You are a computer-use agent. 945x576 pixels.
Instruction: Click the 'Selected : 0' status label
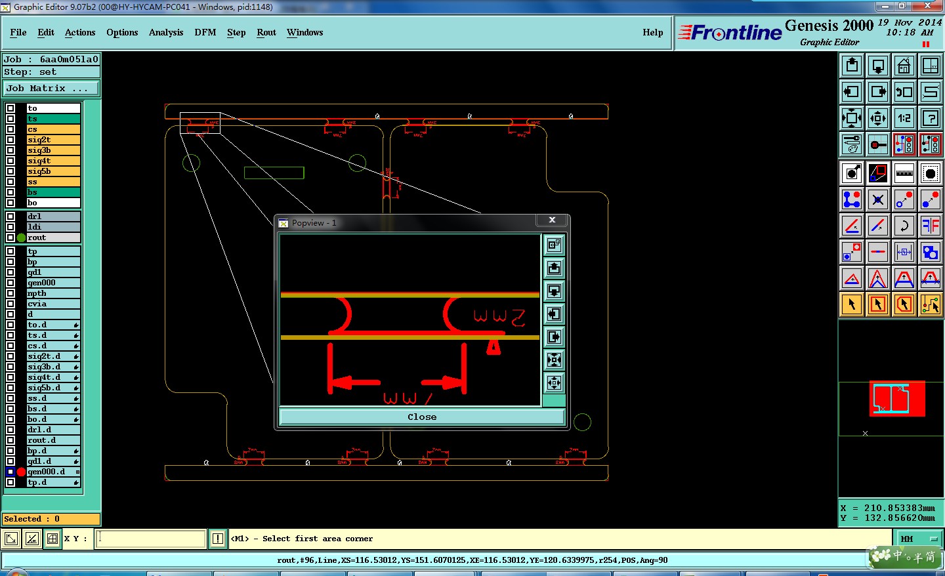point(51,519)
